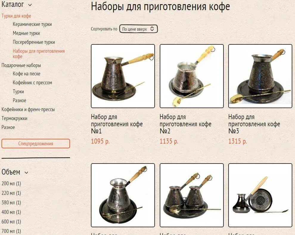This screenshot has height=235, width=295.
Task: Filter by 600 мл volume
Action: click(11, 222)
